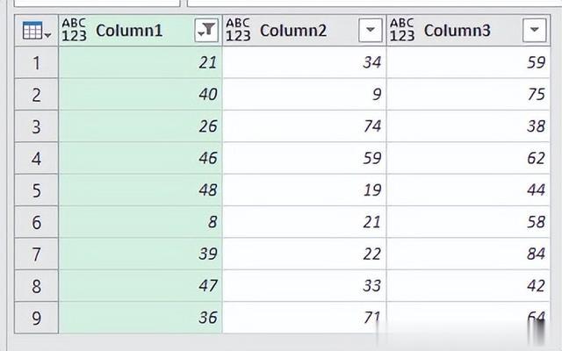Click the Column2 cell containing 74

(305, 126)
